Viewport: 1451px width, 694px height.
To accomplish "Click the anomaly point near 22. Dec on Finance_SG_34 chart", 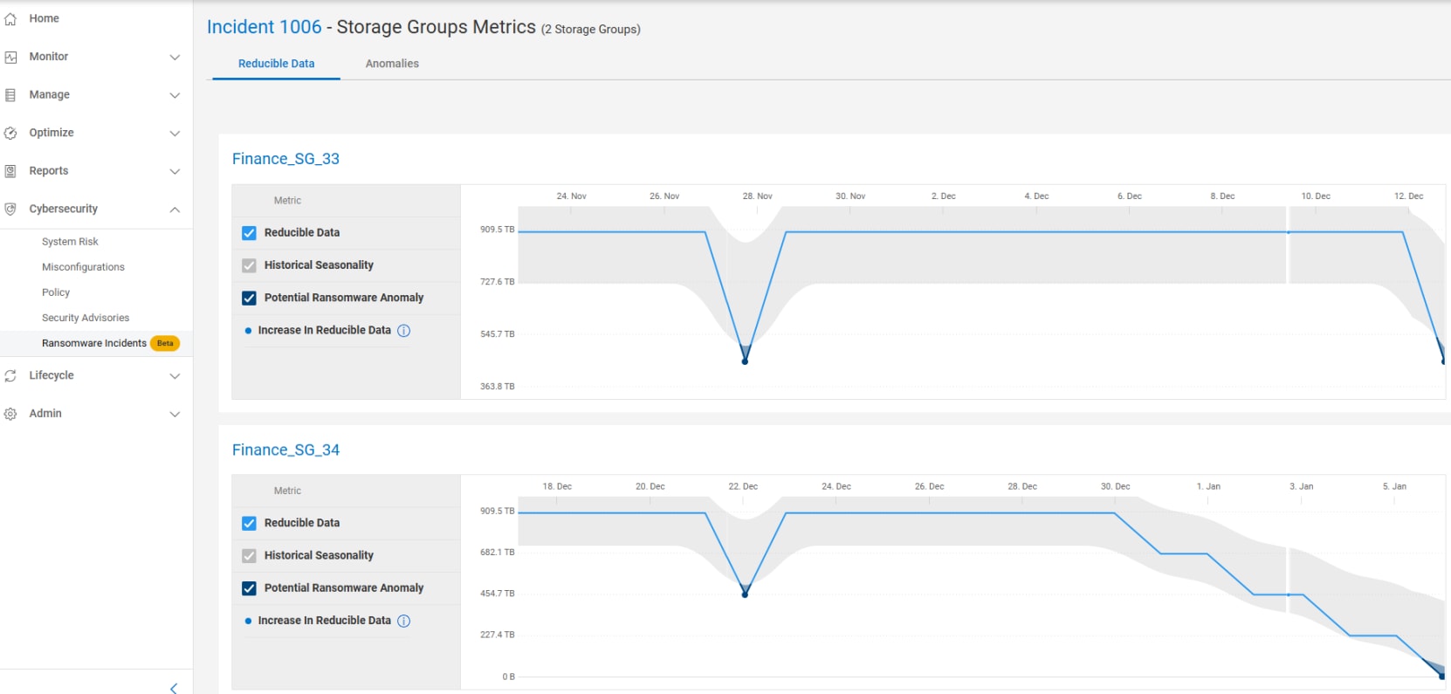I will pos(745,594).
